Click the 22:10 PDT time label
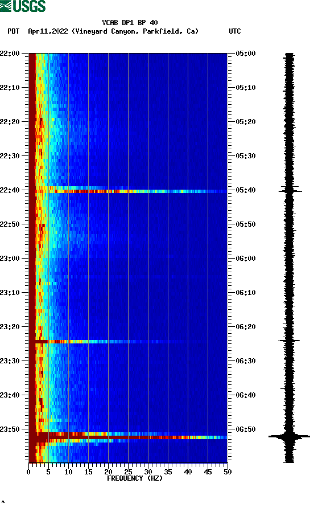 tap(10, 88)
